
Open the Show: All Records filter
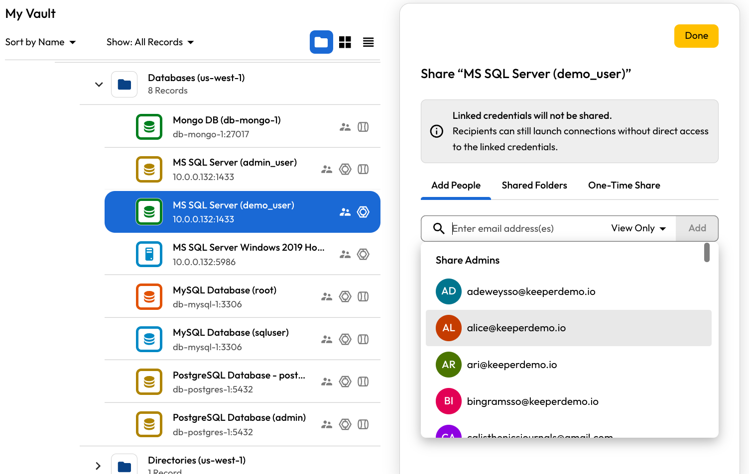[x=150, y=42]
